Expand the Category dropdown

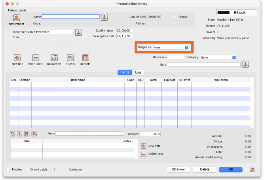[x=218, y=58]
